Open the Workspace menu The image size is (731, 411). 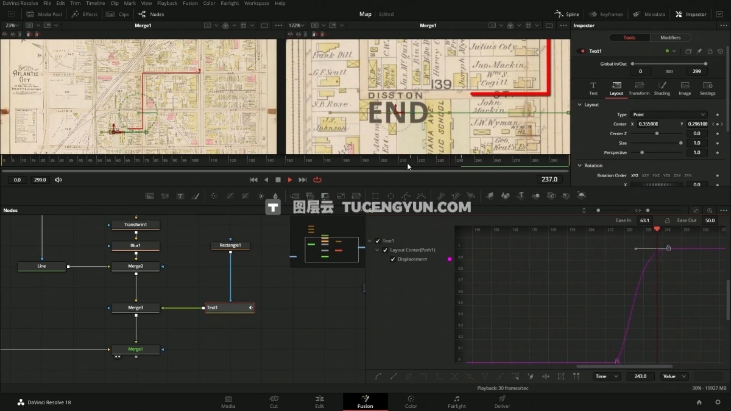(x=256, y=3)
